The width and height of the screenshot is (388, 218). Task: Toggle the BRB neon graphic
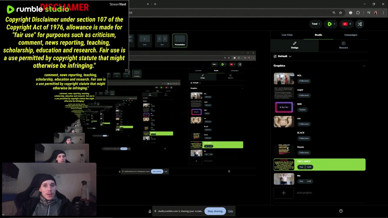[x=284, y=107]
